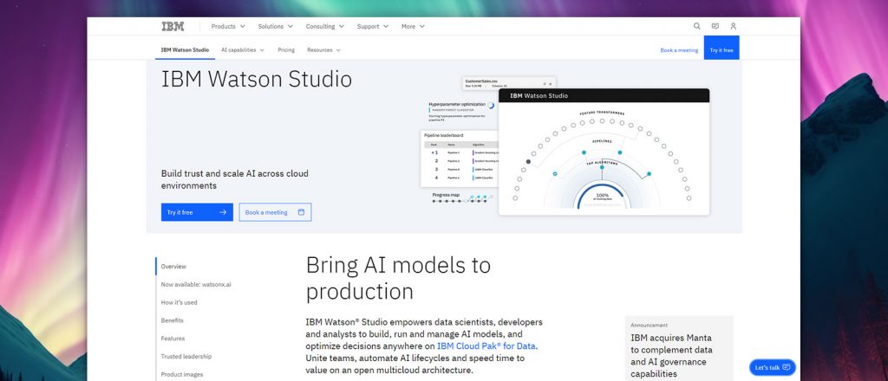Click the hero Try it free button

(x=197, y=212)
